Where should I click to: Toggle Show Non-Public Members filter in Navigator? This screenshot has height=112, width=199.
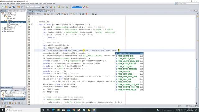tap(10, 103)
